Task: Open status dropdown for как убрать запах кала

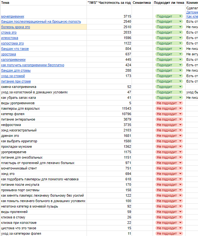Action: pos(180,98)
